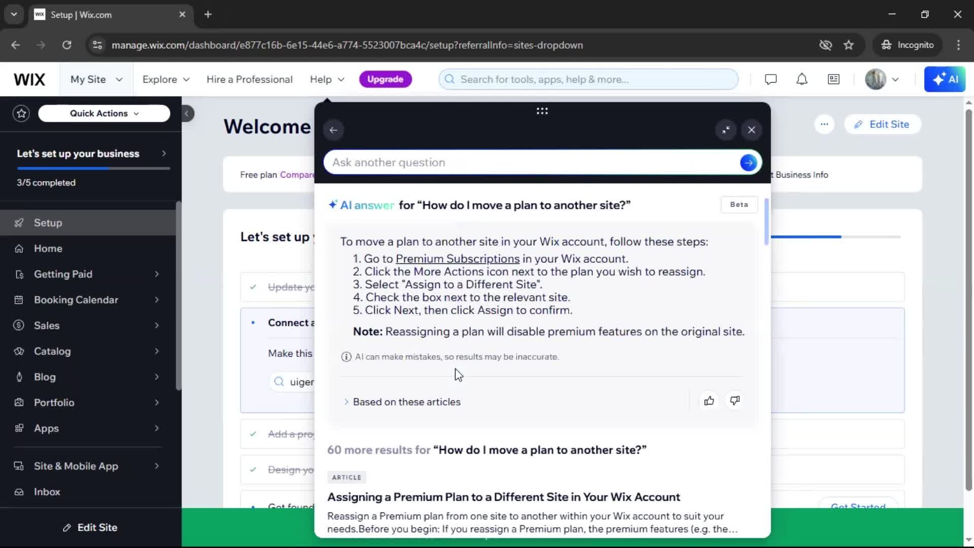
Task: Give thumbs up to the AI answer
Action: (709, 401)
